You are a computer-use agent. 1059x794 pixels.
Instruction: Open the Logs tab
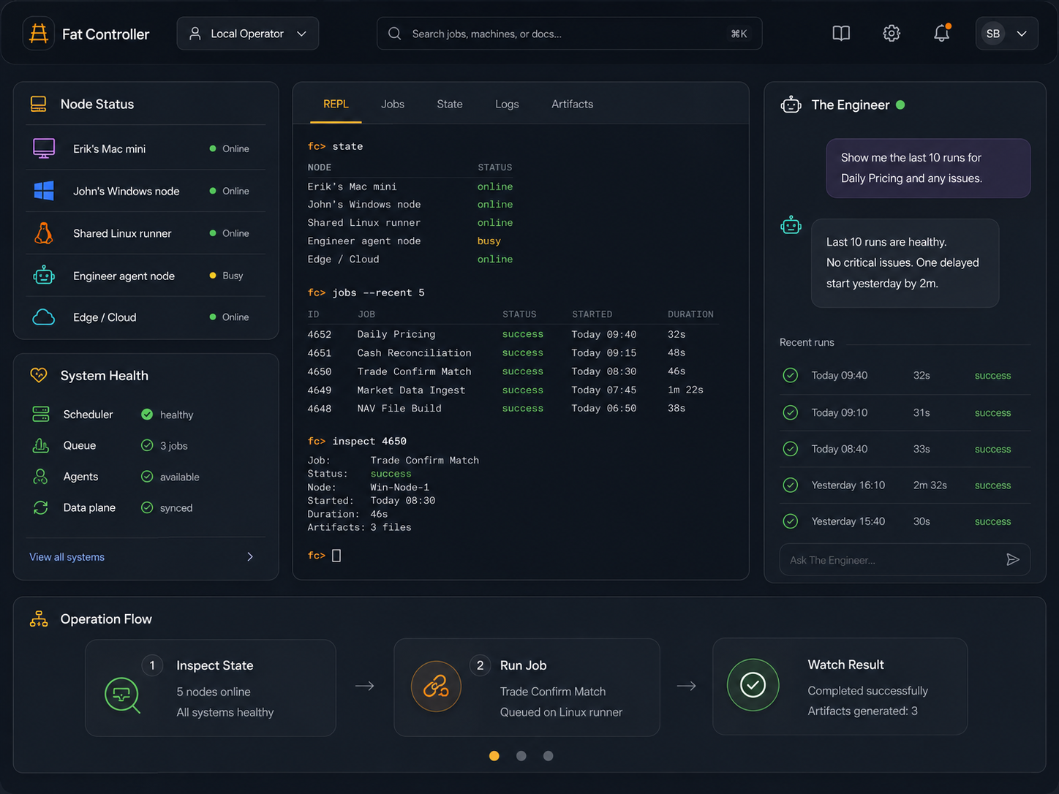click(x=507, y=105)
